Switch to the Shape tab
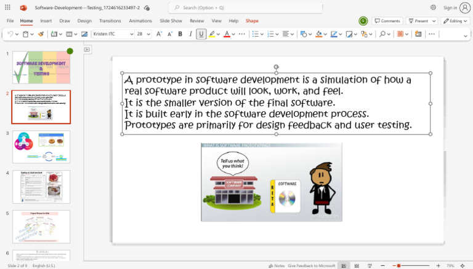 tap(252, 21)
